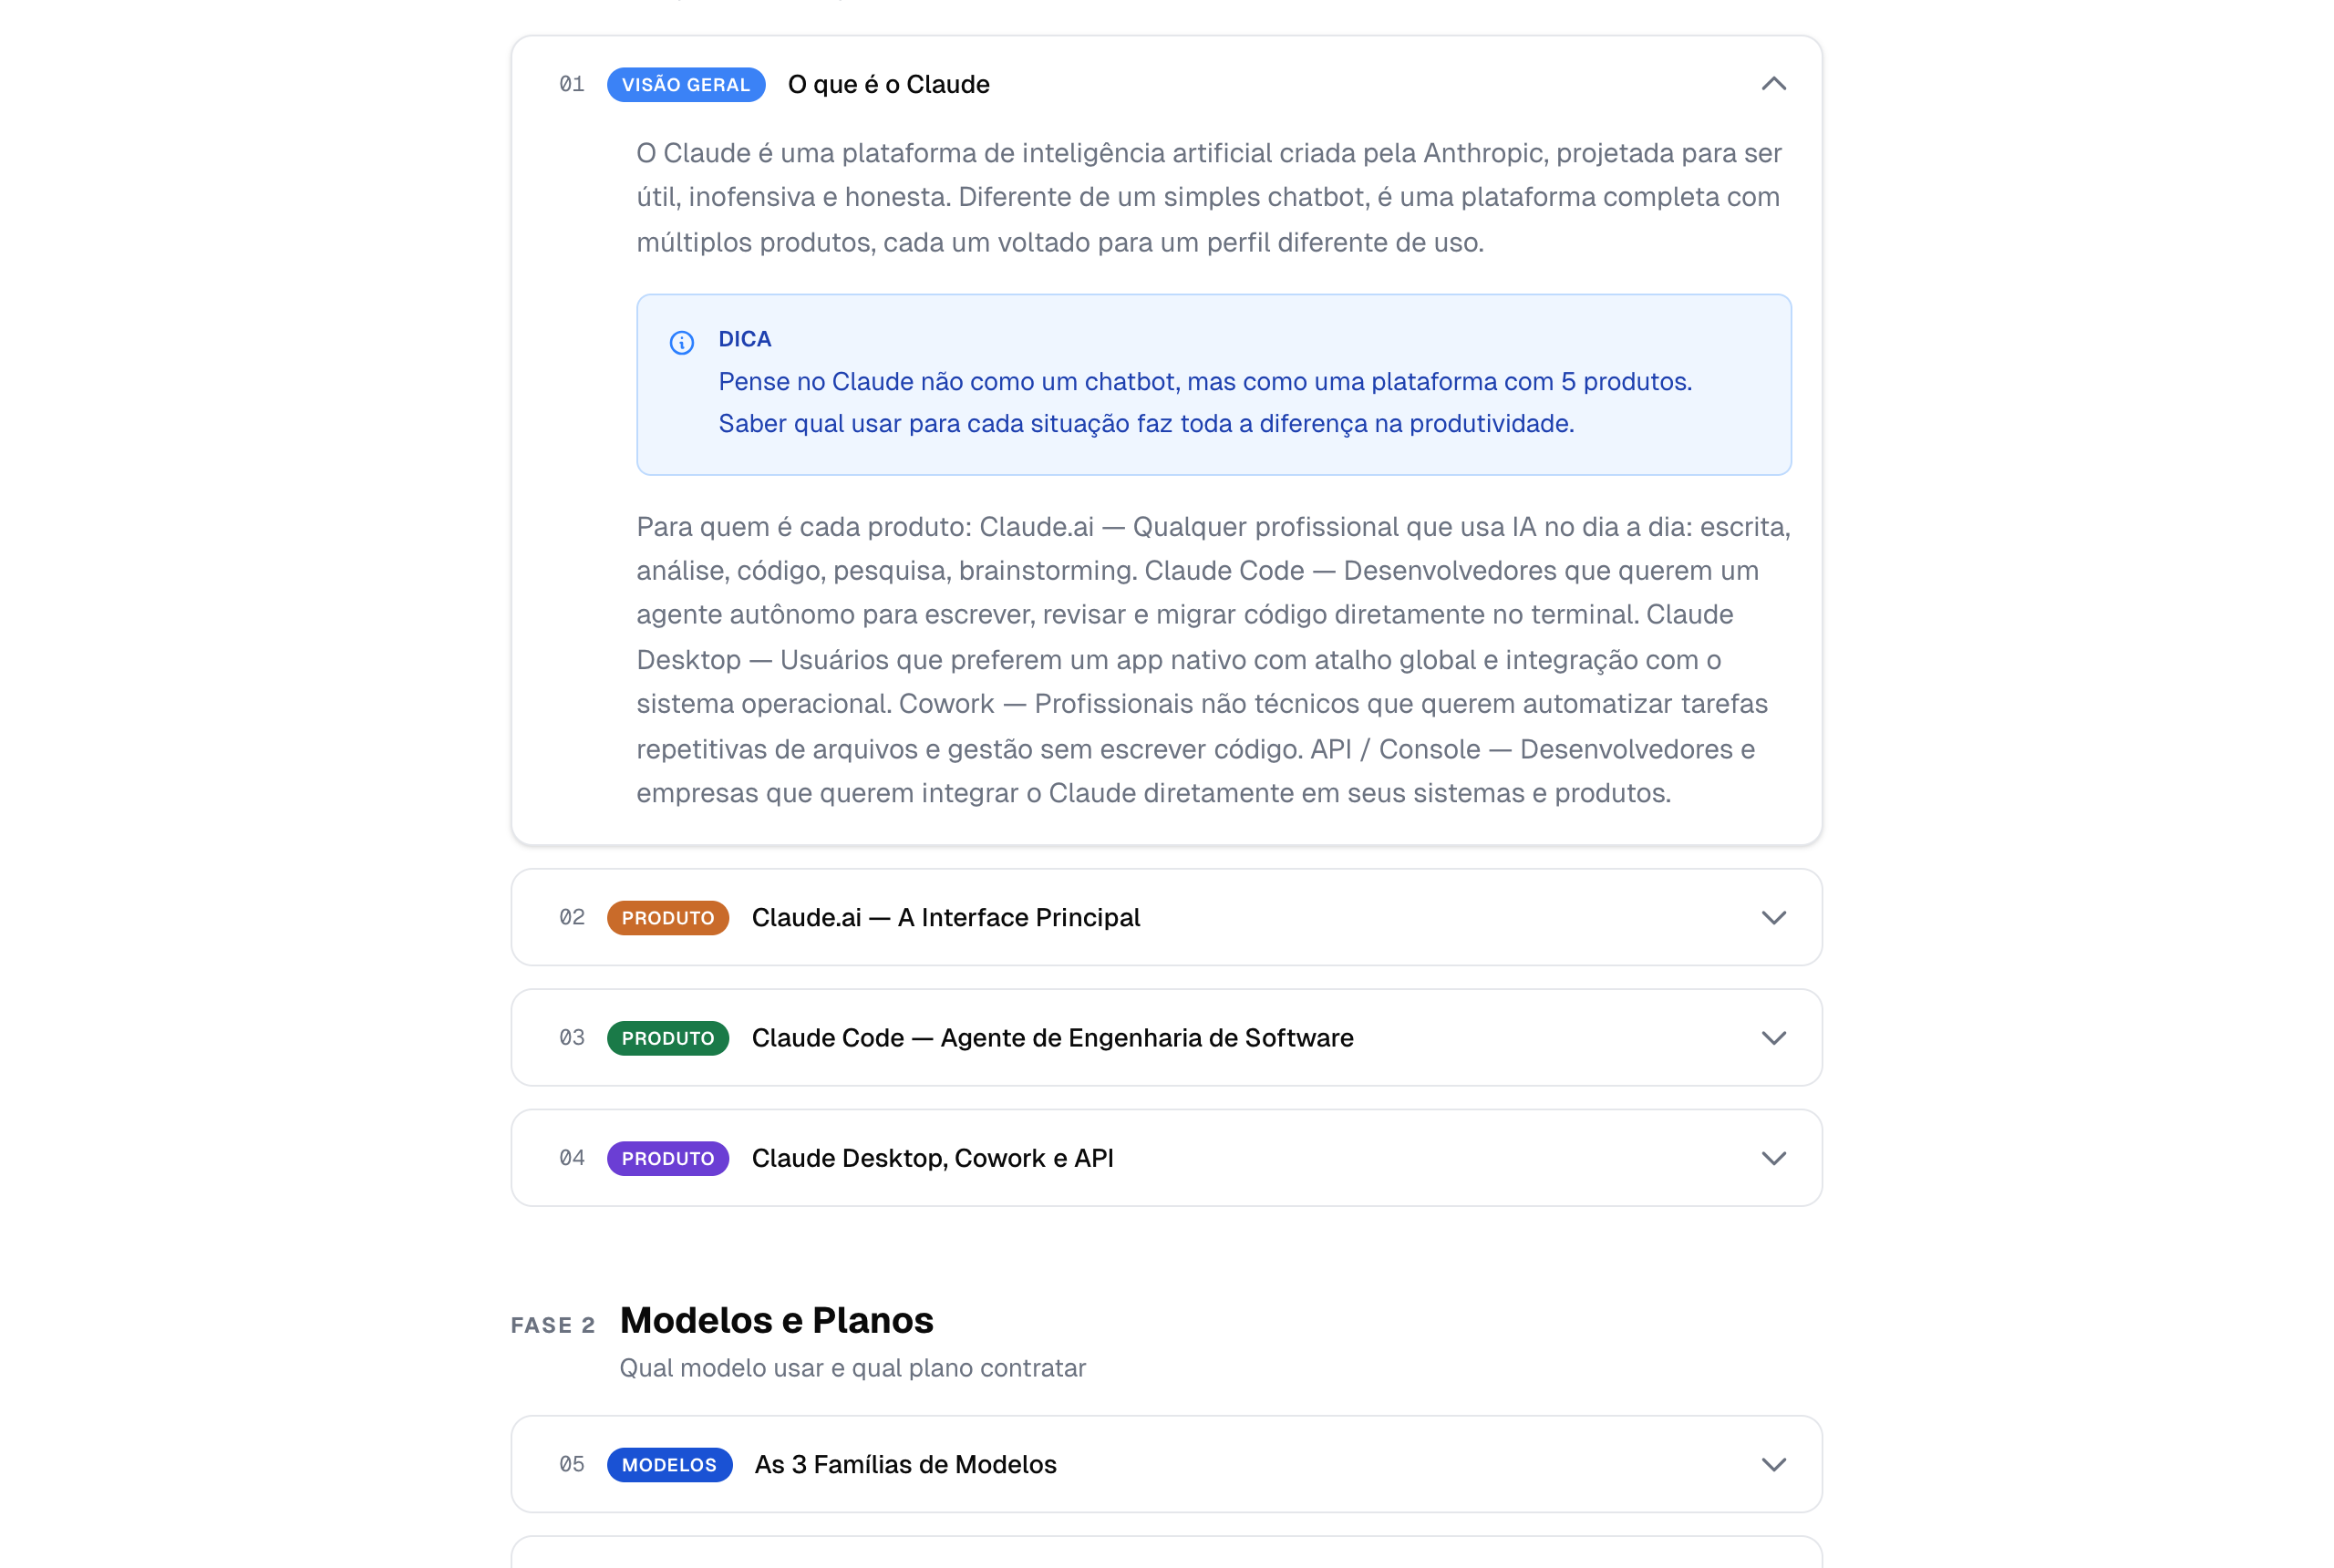This screenshot has width=2334, height=1568.
Task: Expand the 'Claude Code — Agente de Engenharia' section
Action: (1774, 1038)
